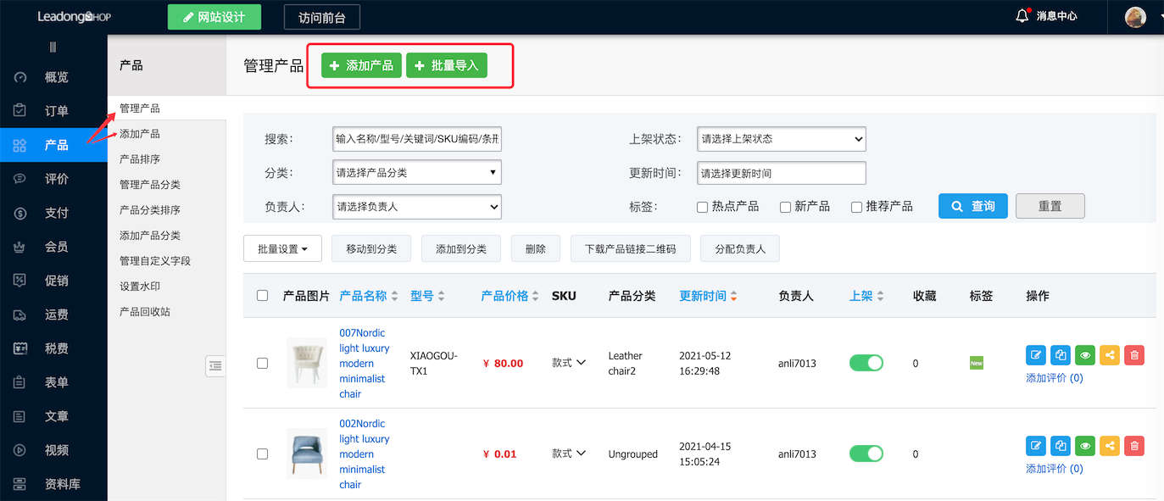This screenshot has width=1164, height=501.
Task: Delete the first product with red trash icon
Action: tap(1133, 355)
